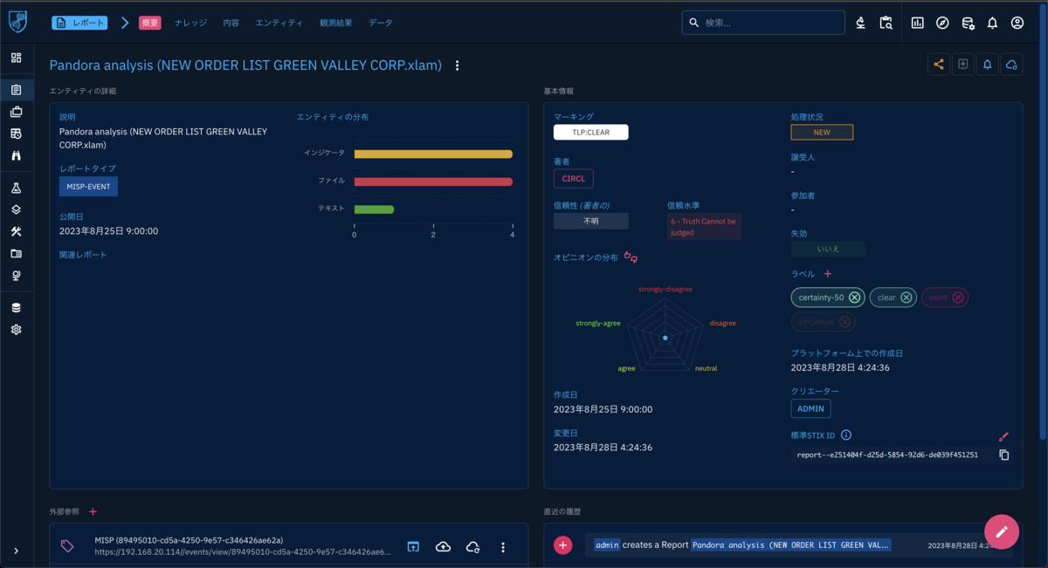Image resolution: width=1048 pixels, height=568 pixels.
Task: Open the cases briefcase icon in sidebar
Action: pos(16,112)
